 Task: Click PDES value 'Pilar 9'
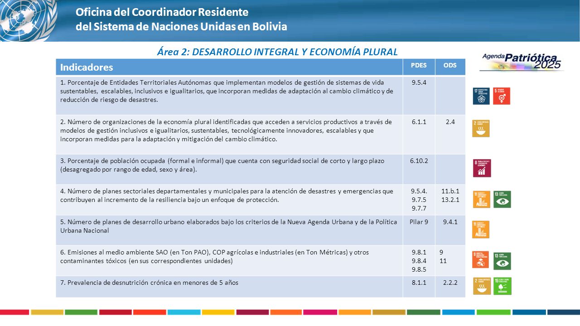pos(419,222)
